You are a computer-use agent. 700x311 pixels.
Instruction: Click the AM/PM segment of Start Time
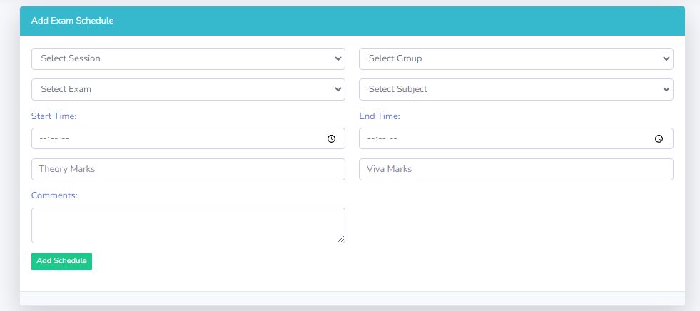coord(64,139)
